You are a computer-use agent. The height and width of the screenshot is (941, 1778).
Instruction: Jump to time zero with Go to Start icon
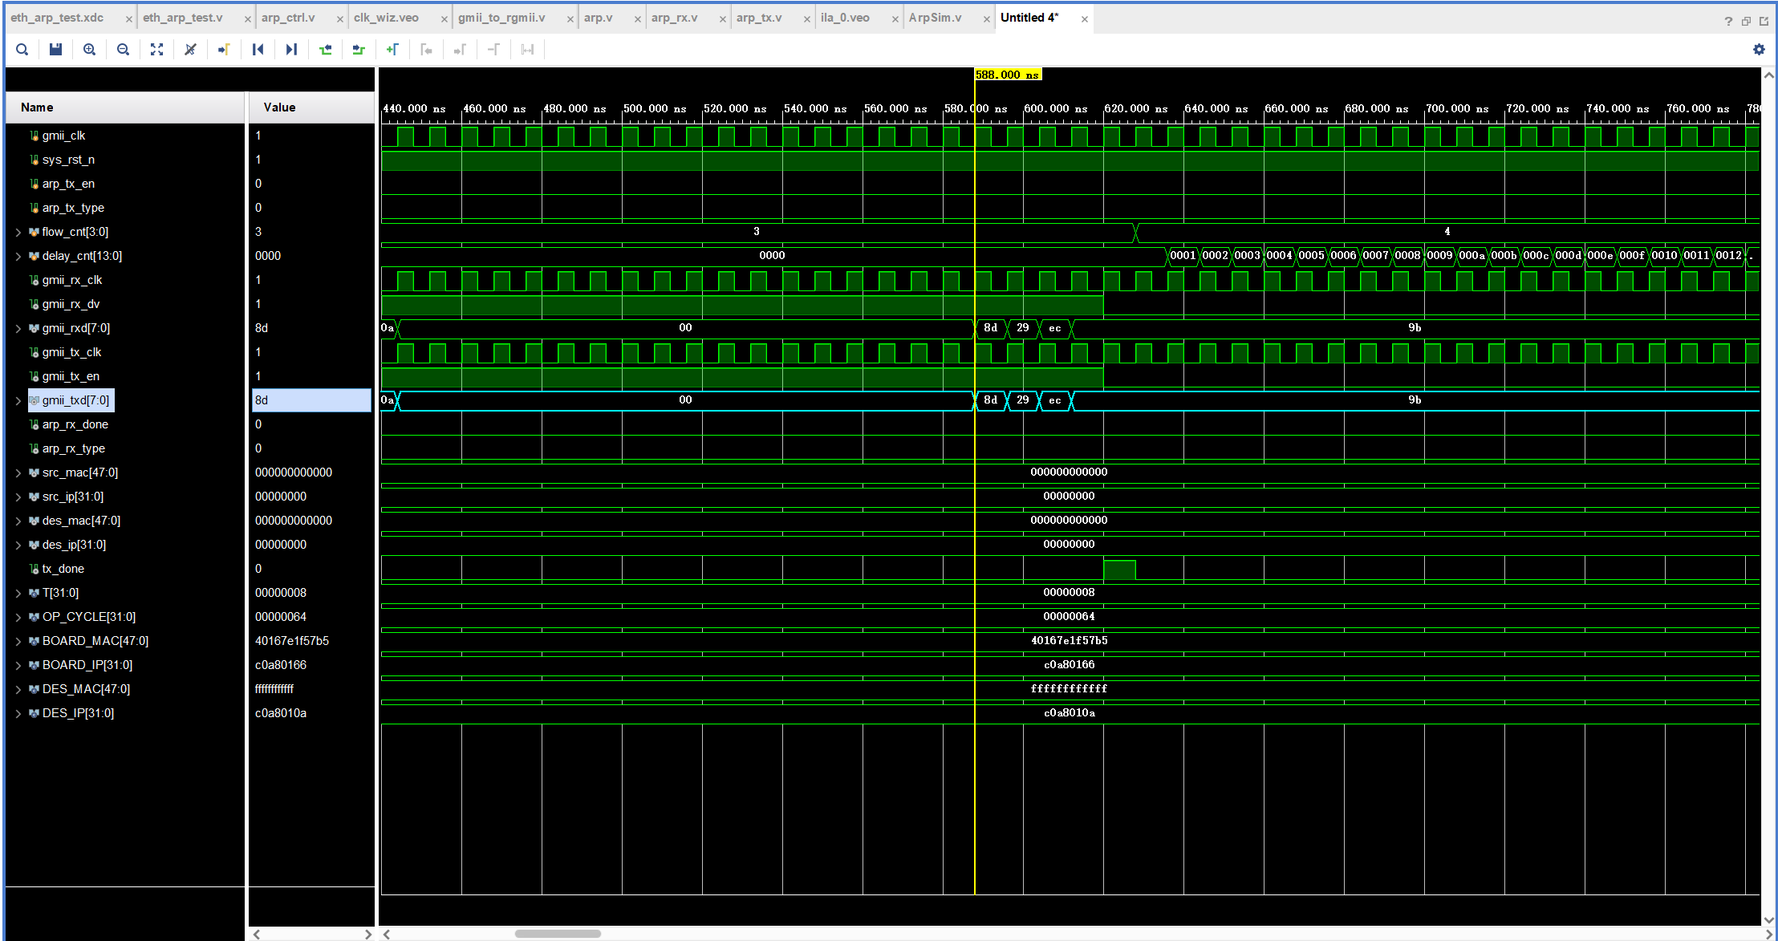258,50
